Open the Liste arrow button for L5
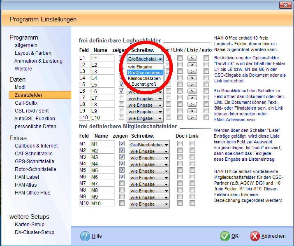Image resolution: width=294 pixels, height=246 pixels. click(192, 84)
